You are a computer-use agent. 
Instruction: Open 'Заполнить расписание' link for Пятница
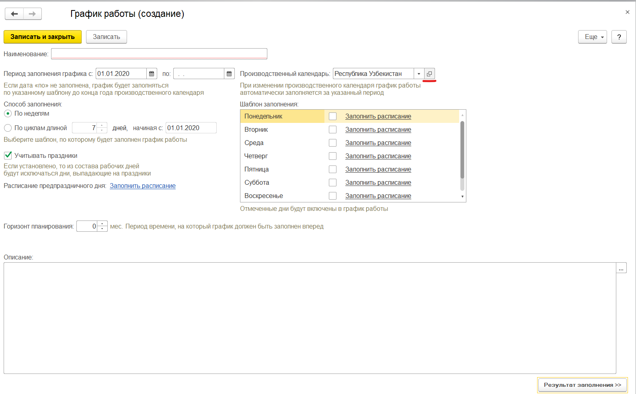pos(378,169)
